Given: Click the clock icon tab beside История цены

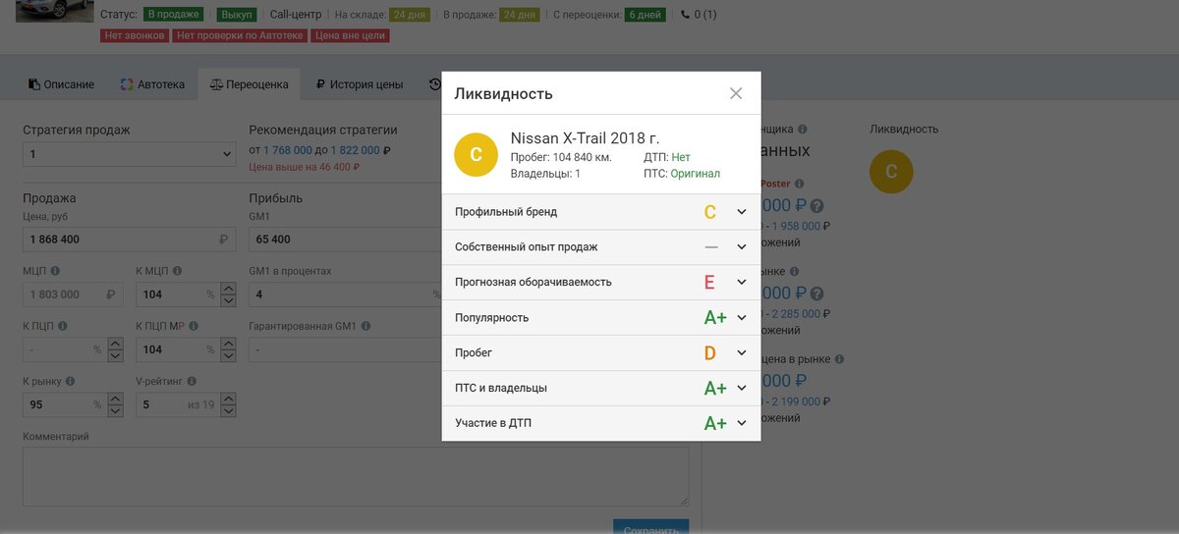Looking at the screenshot, I should click(x=434, y=84).
